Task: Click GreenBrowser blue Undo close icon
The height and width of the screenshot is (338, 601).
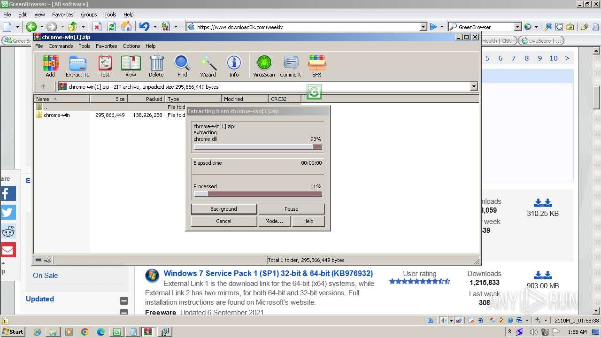Action: 144,27
